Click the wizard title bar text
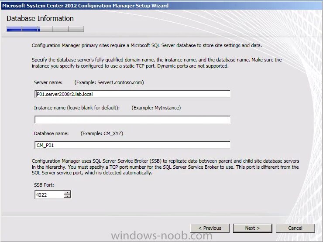 click(x=85, y=6)
